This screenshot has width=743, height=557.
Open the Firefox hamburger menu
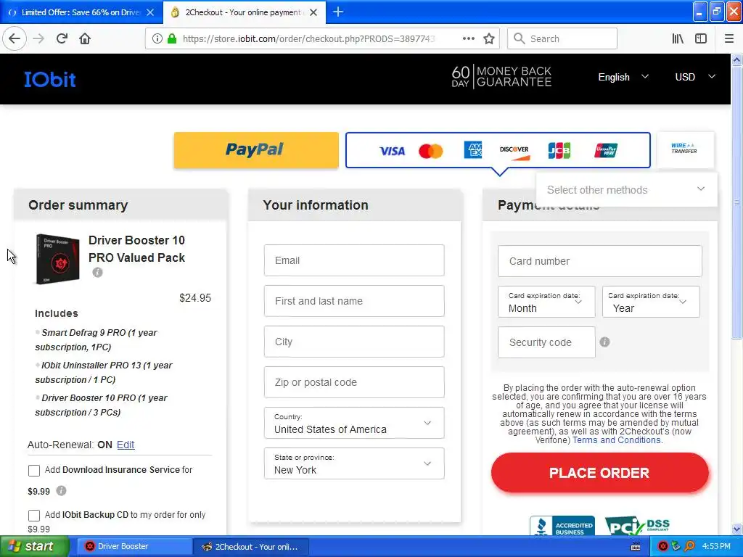click(729, 38)
